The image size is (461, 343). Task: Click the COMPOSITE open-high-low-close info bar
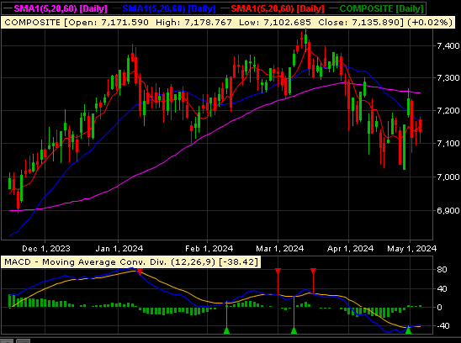point(229,23)
